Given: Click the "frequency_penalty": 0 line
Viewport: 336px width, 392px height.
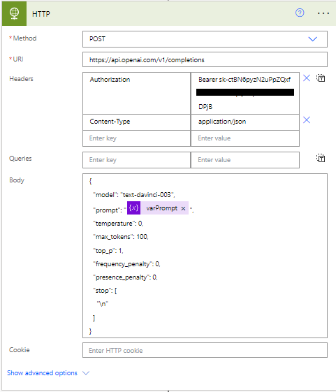Looking at the screenshot, I should pyautogui.click(x=126, y=264).
